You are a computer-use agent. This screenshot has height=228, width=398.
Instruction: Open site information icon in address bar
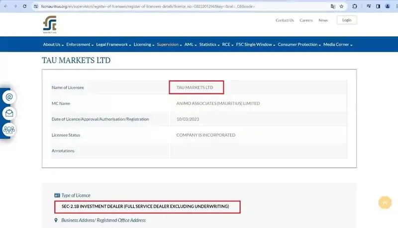[x=36, y=6]
